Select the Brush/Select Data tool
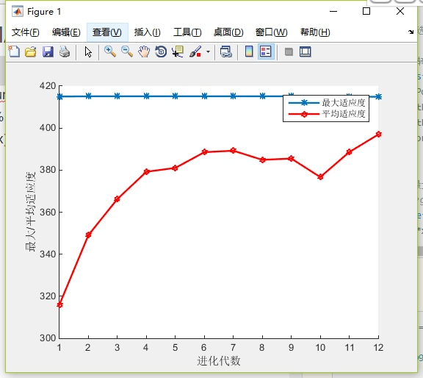423x378 pixels. coord(195,51)
